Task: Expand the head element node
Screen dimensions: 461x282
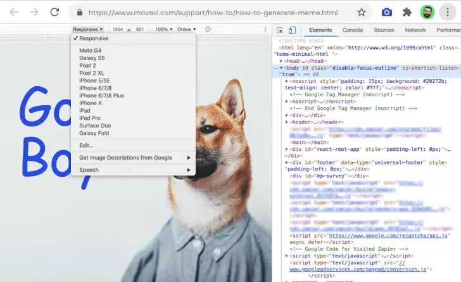Action: point(281,61)
